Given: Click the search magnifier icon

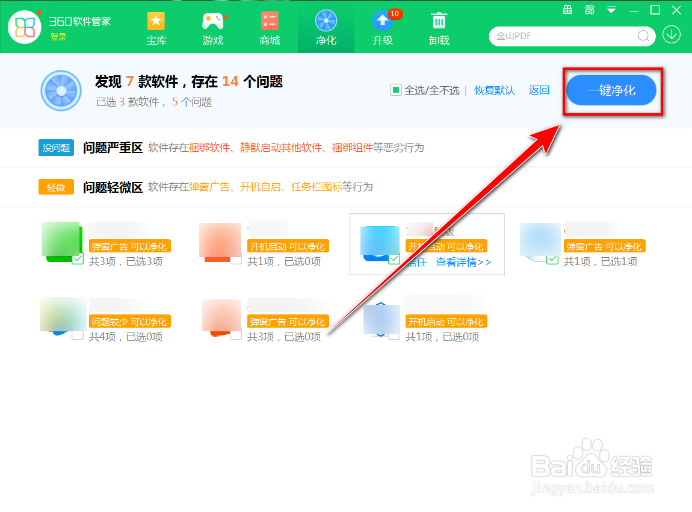Looking at the screenshot, I should pyautogui.click(x=643, y=36).
